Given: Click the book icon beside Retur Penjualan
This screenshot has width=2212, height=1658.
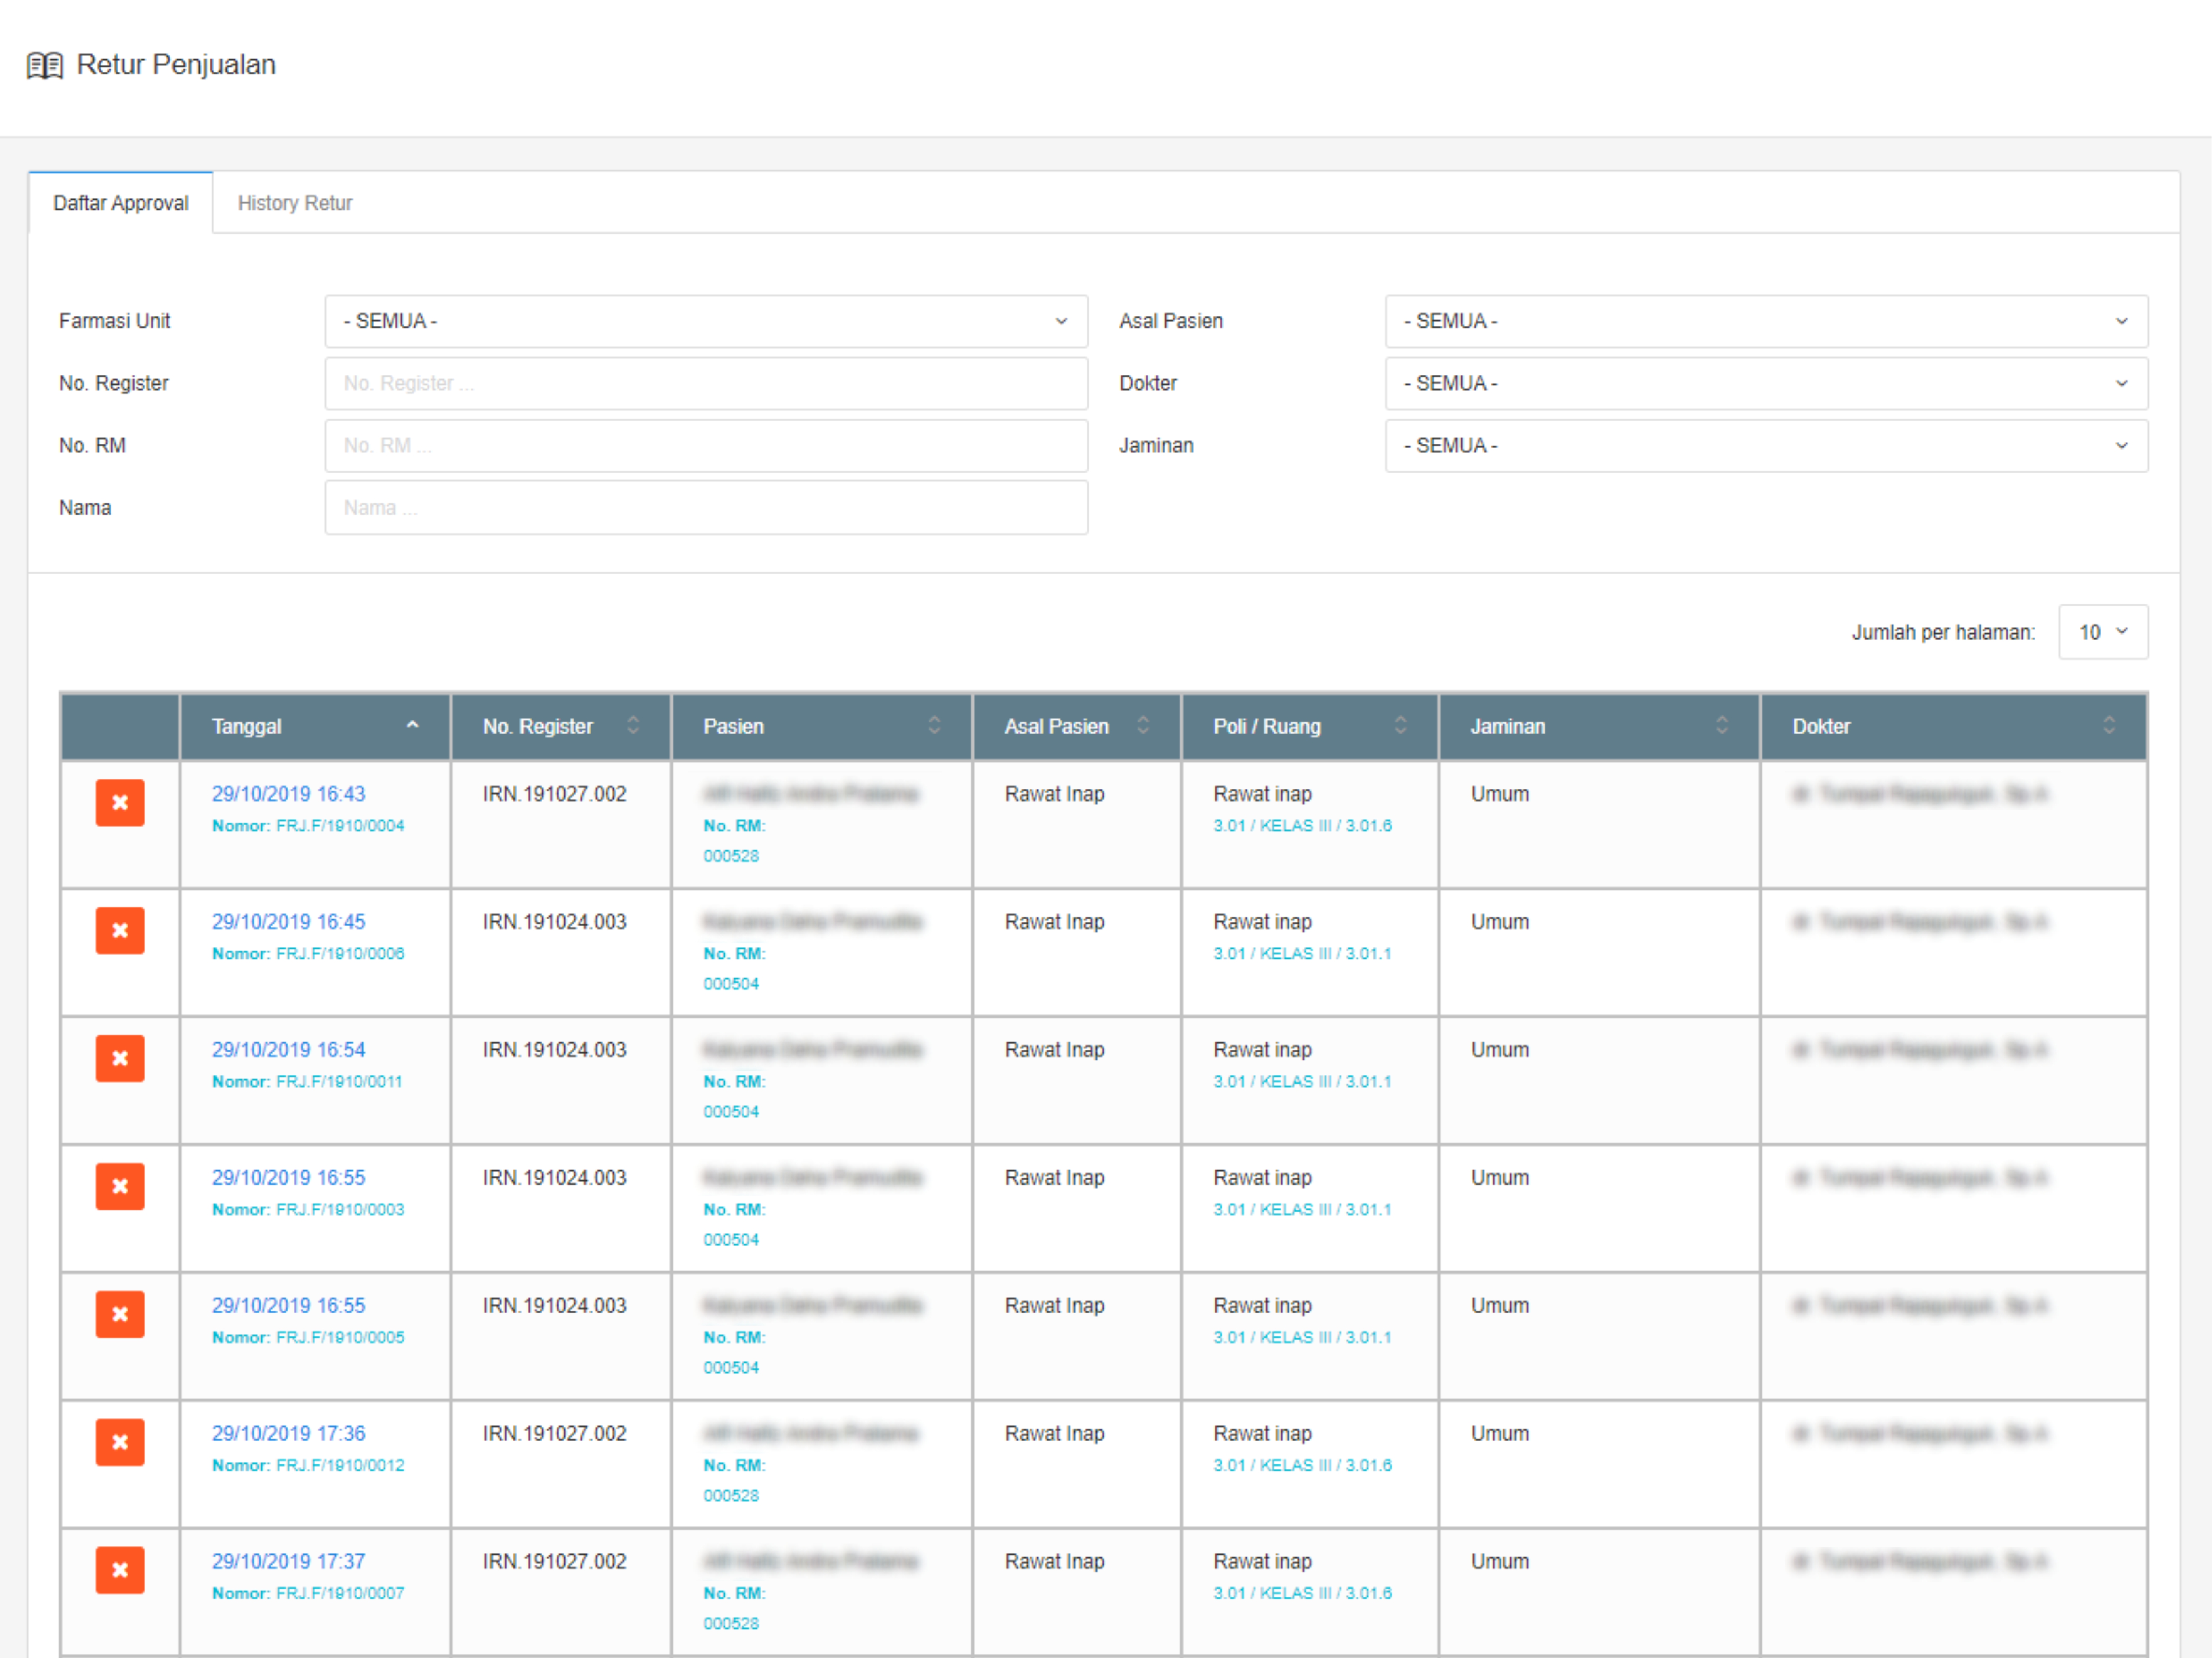Looking at the screenshot, I should 44,65.
